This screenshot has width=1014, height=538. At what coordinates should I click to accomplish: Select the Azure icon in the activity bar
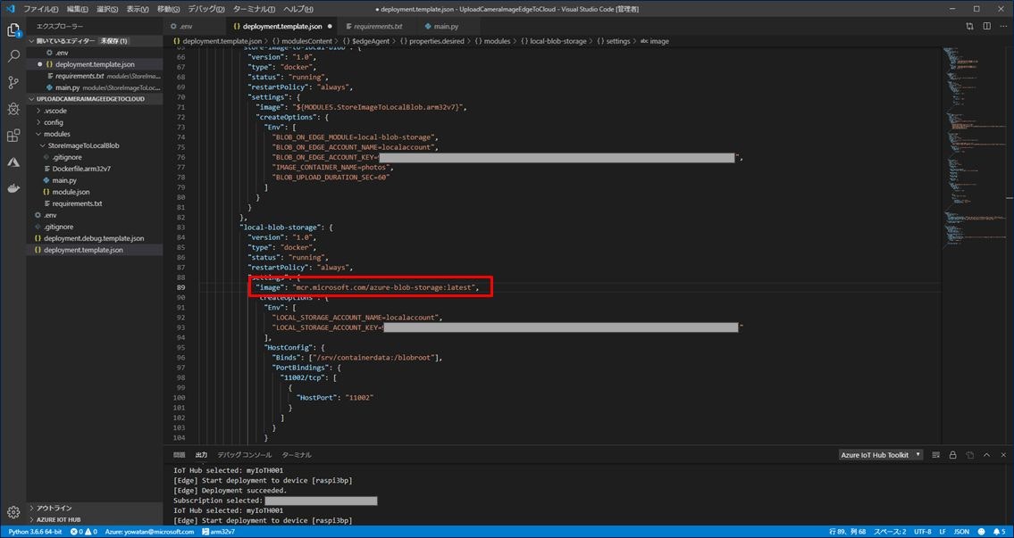pos(13,161)
